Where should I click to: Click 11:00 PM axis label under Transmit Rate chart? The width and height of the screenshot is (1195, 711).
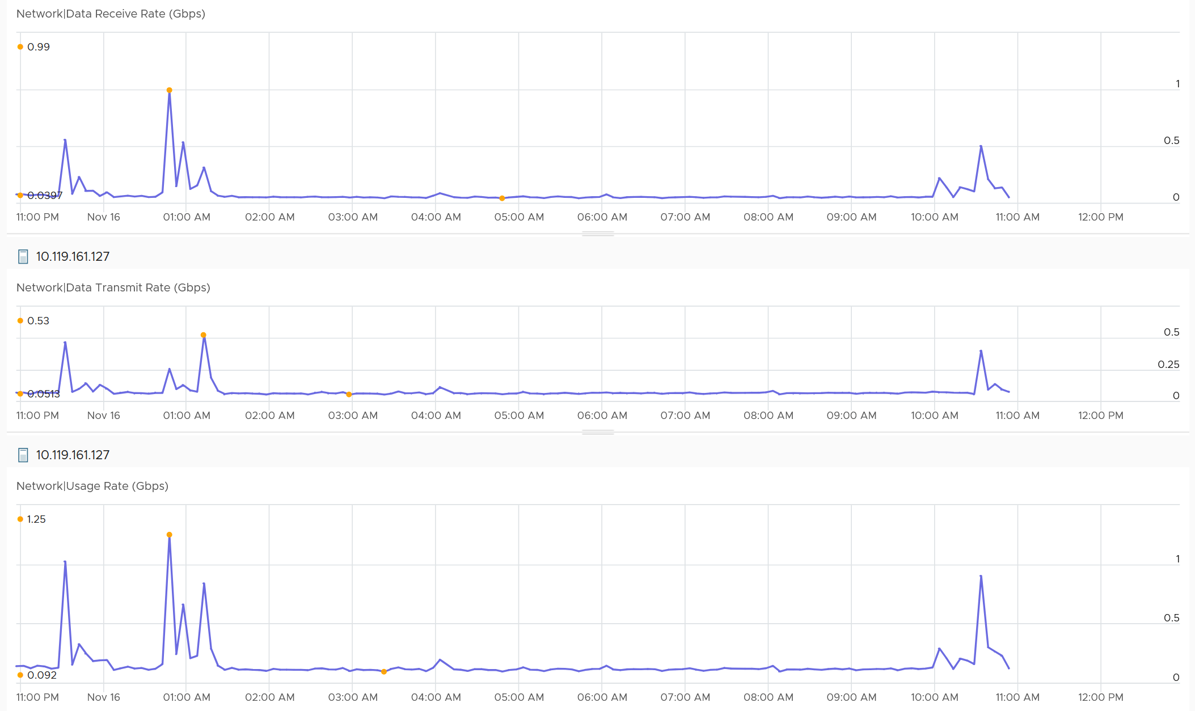pyautogui.click(x=37, y=416)
